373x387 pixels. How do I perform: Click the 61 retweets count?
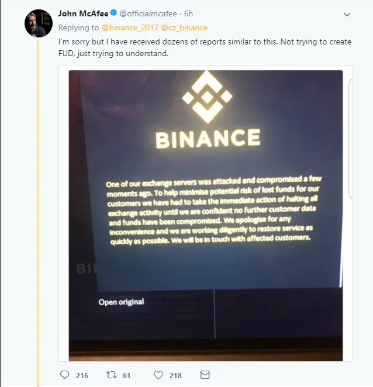[x=126, y=375]
